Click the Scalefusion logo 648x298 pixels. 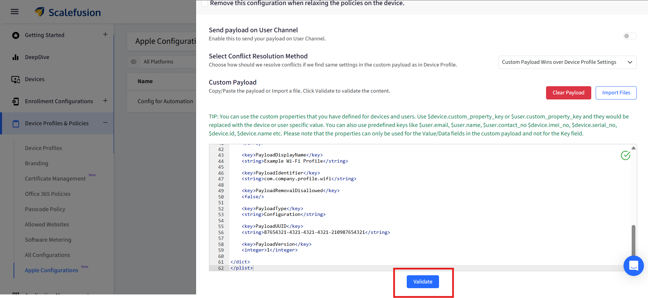tap(68, 12)
